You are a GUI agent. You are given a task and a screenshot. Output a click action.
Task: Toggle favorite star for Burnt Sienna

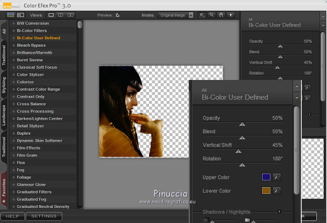tap(14, 60)
